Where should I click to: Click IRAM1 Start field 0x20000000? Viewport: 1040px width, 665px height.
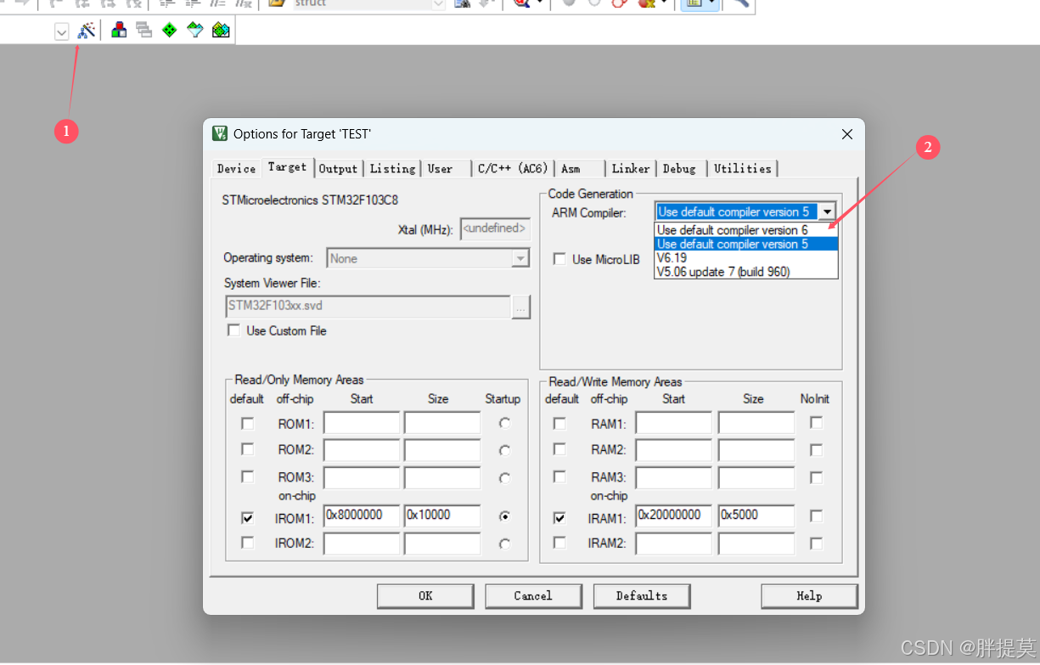tap(673, 516)
